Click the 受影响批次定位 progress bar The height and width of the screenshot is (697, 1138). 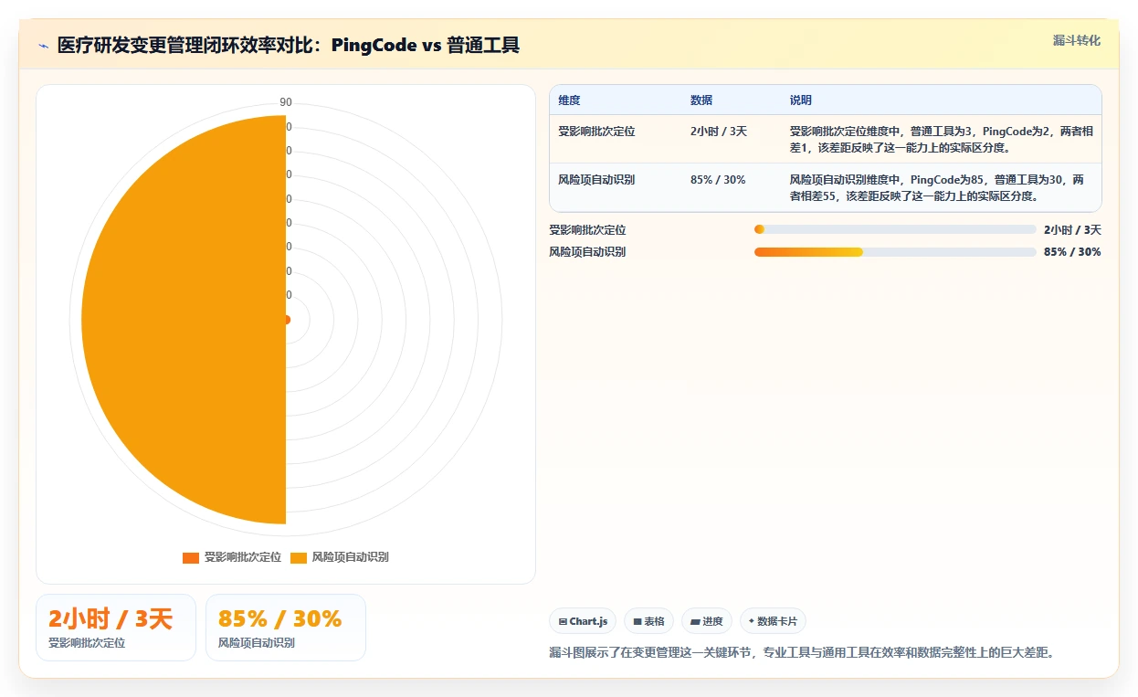pyautogui.click(x=895, y=230)
